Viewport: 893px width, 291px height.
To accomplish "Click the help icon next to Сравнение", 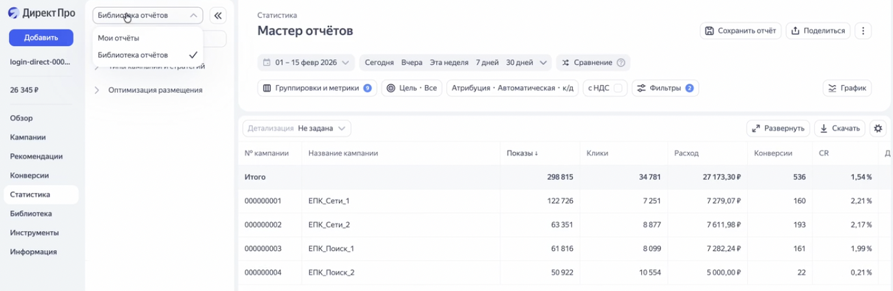I will [x=621, y=63].
